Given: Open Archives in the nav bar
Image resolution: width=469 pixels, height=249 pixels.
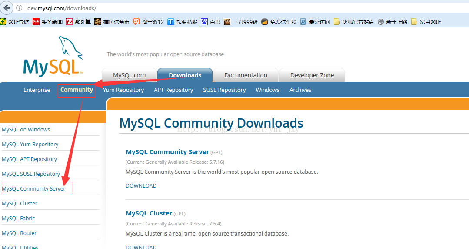Looking at the screenshot, I should coord(300,90).
